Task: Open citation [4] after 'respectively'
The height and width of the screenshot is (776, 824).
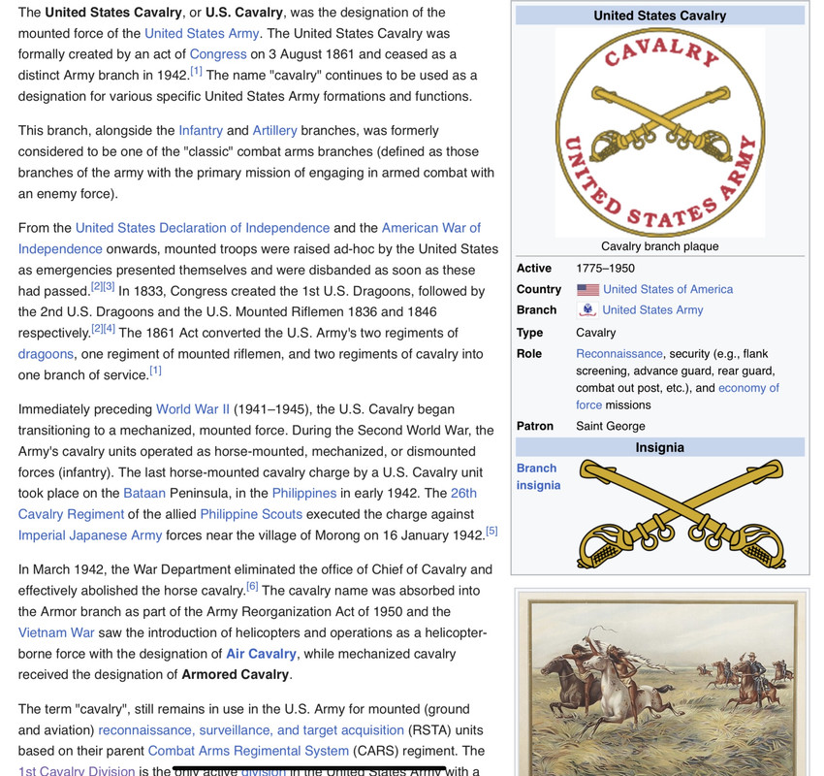Action: tap(110, 329)
